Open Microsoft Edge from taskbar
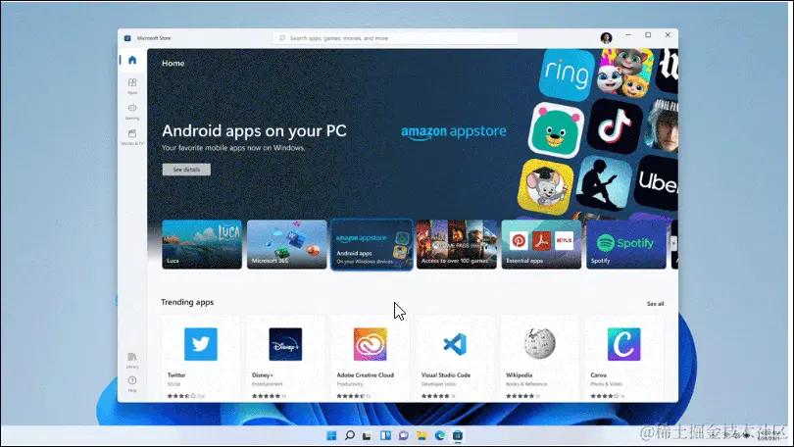 click(439, 435)
